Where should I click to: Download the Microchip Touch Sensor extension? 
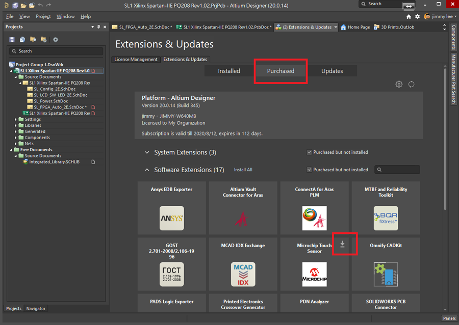343,245
